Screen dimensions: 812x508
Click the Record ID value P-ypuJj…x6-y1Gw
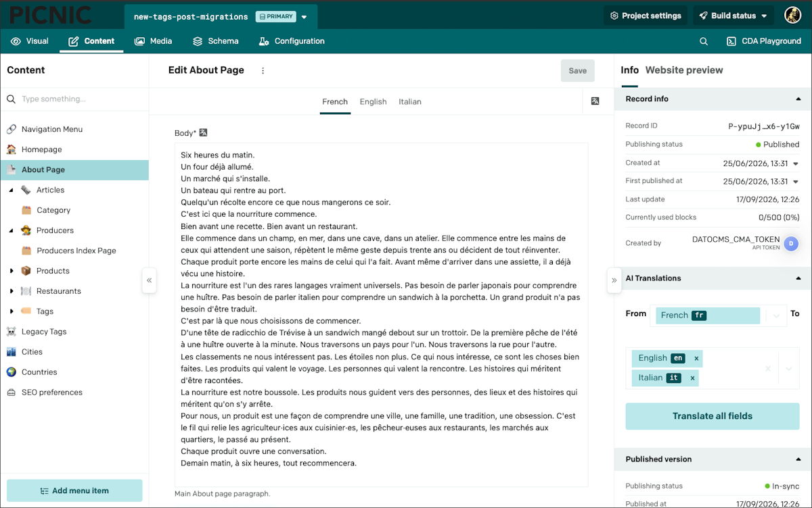764,126
